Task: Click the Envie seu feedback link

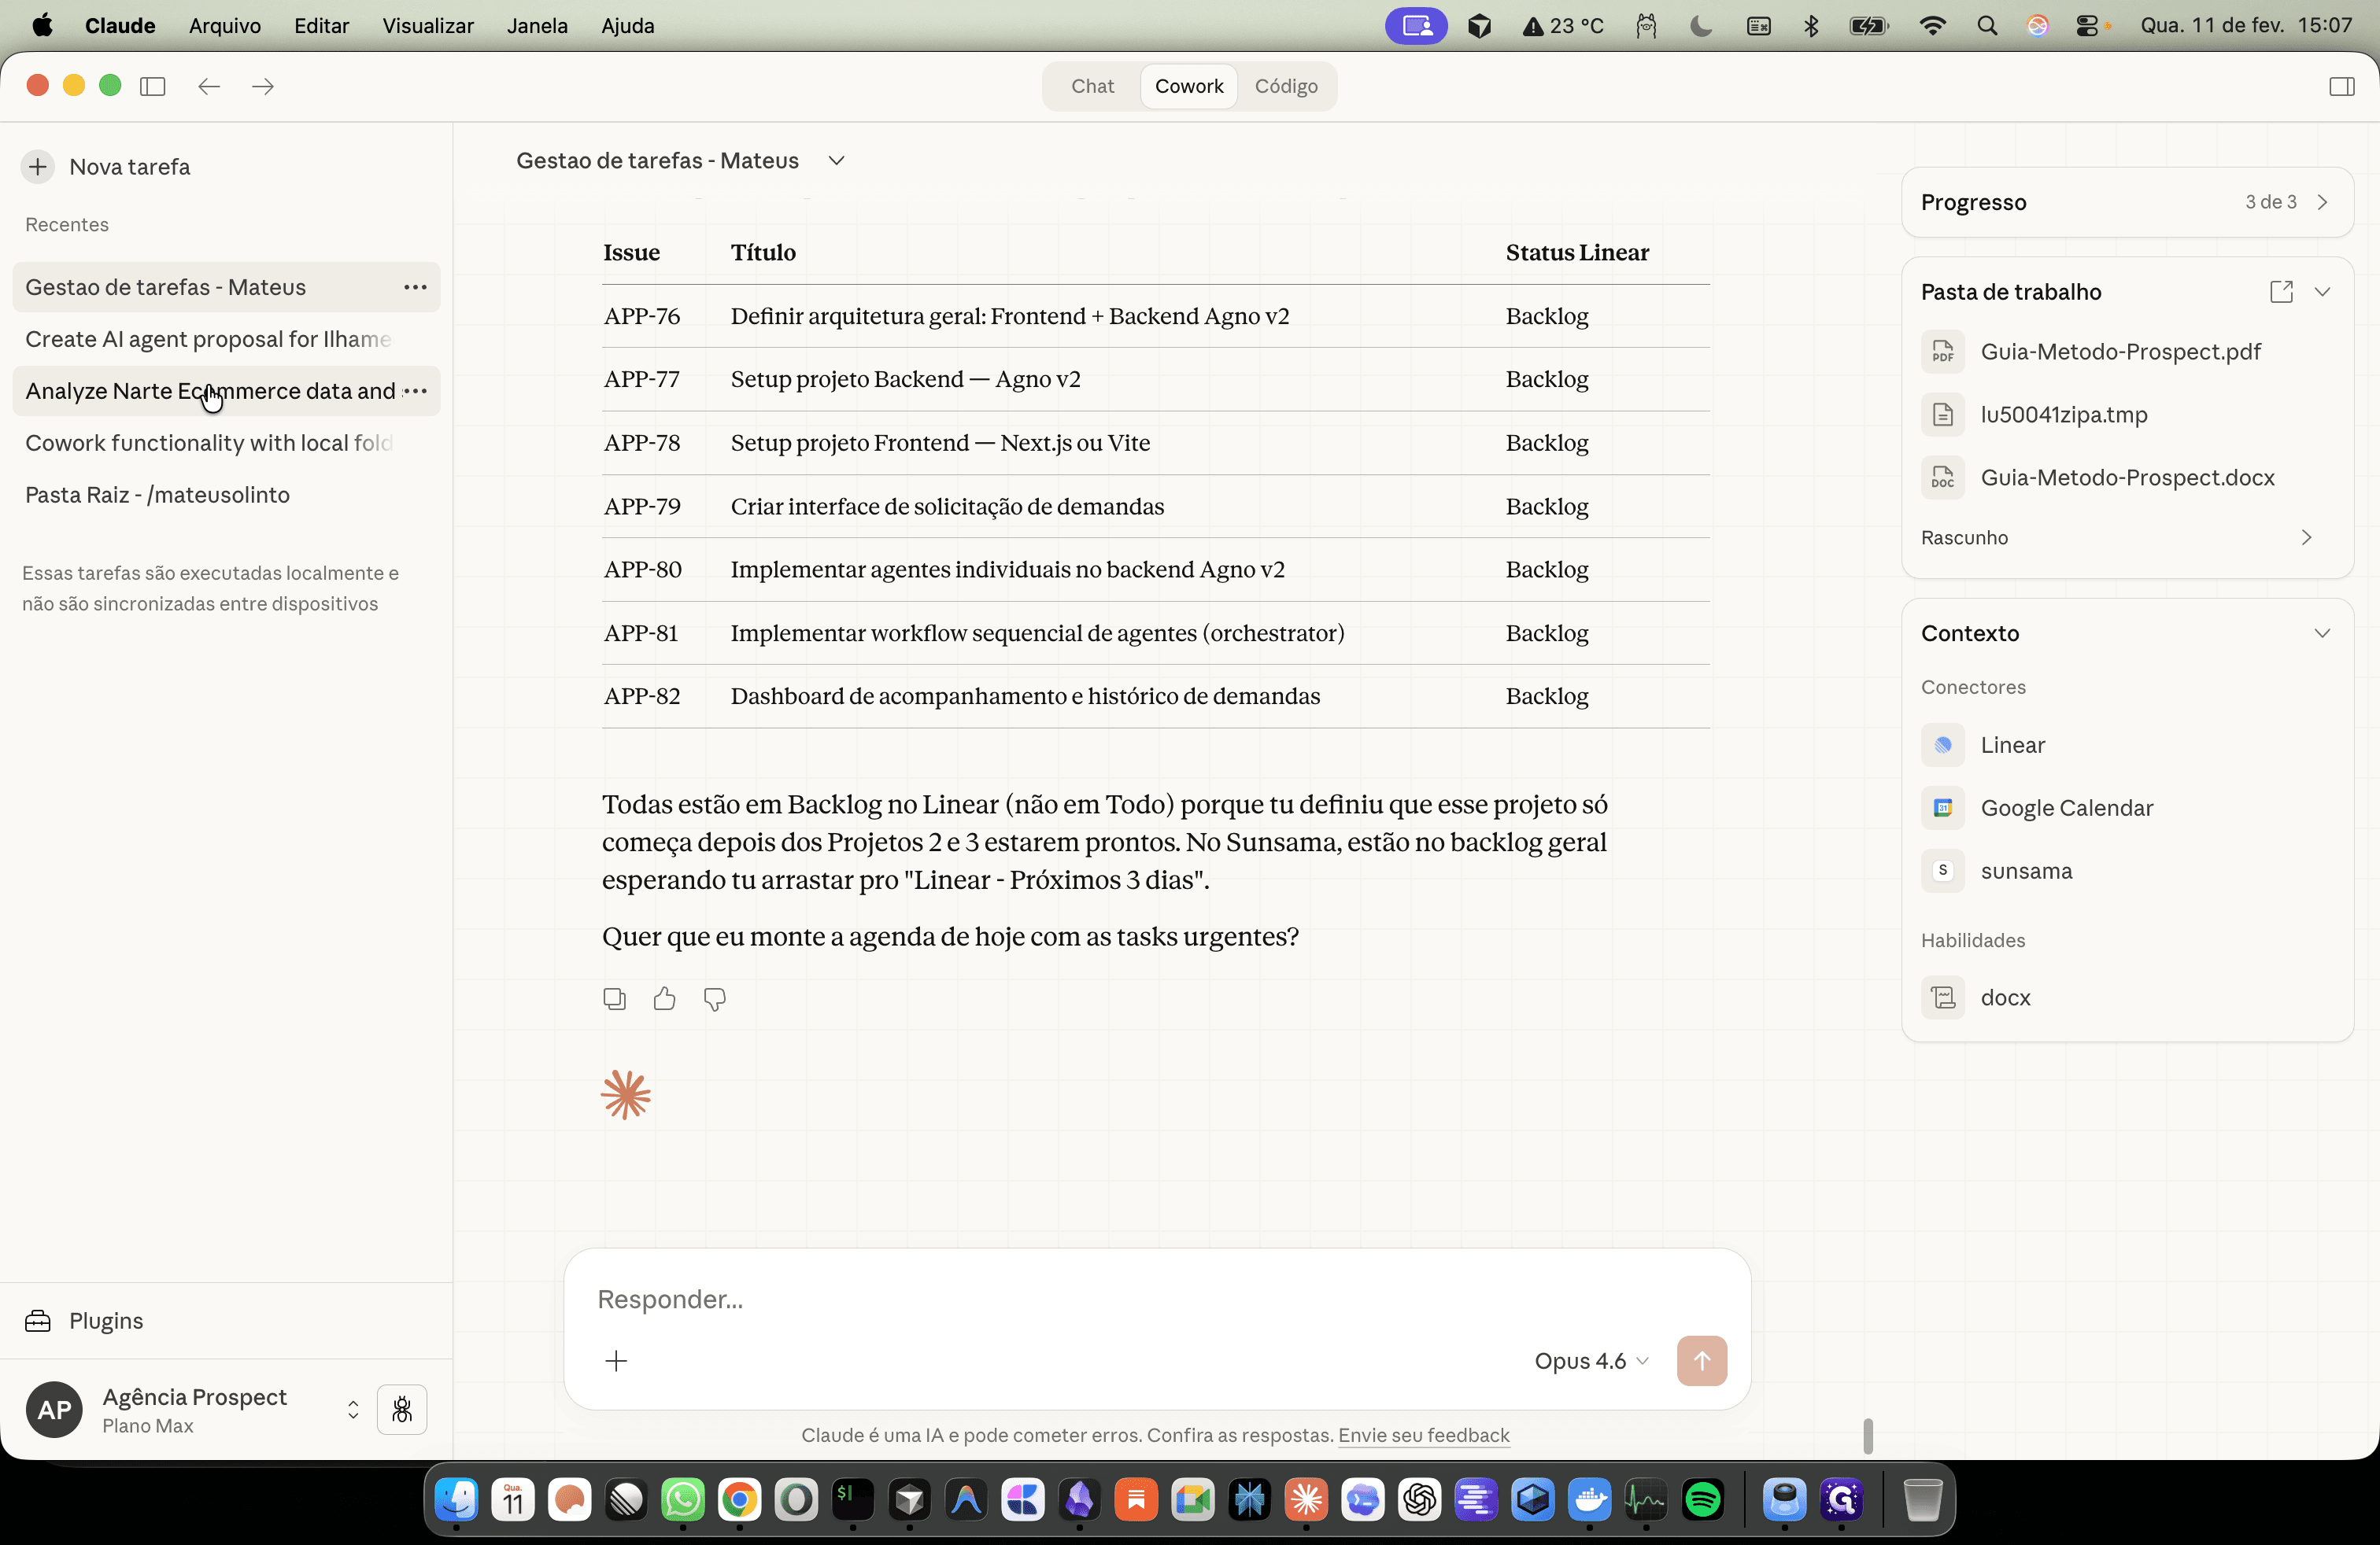Action: pos(1423,1435)
